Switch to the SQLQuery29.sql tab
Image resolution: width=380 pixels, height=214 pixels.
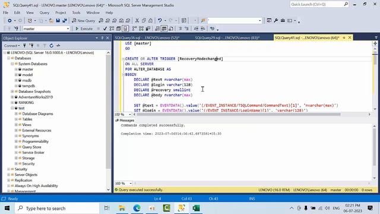click(227, 38)
